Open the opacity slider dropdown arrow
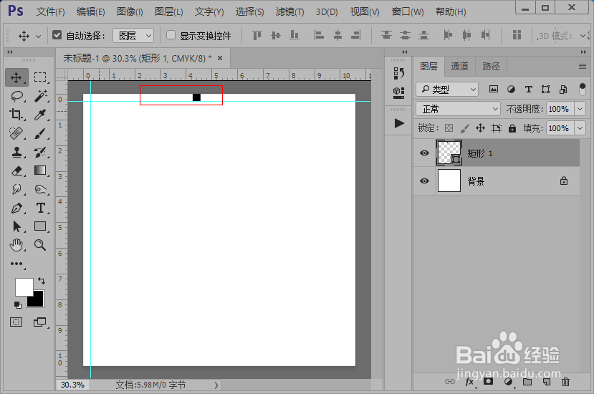The width and height of the screenshot is (594, 394). (x=580, y=109)
